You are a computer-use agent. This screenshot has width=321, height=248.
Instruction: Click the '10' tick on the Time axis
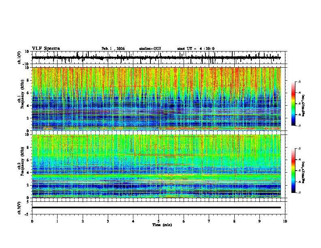[285, 221]
